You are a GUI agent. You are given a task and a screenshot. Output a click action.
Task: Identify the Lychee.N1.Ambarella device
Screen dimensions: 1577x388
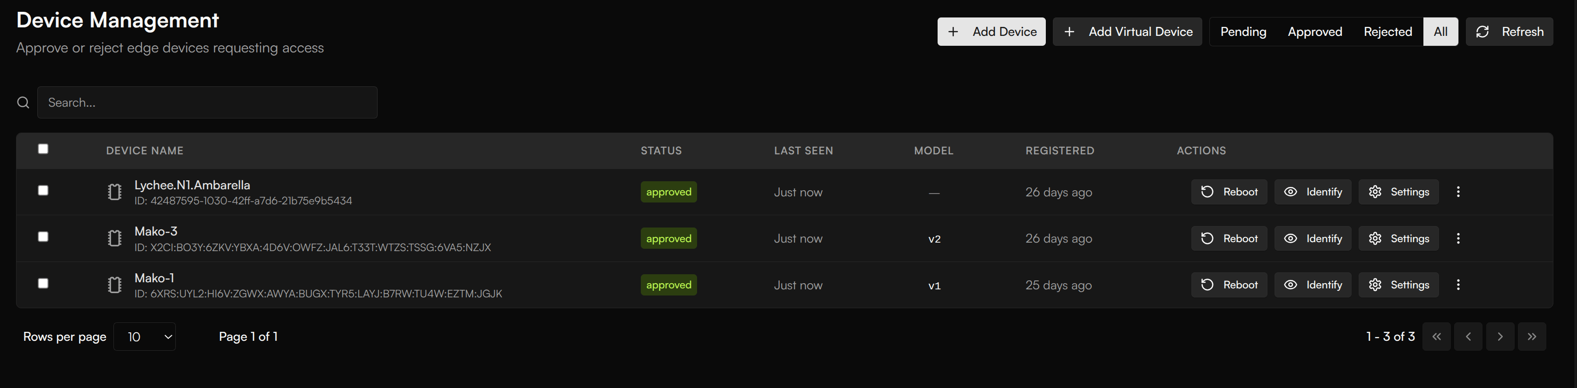pyautogui.click(x=1312, y=192)
